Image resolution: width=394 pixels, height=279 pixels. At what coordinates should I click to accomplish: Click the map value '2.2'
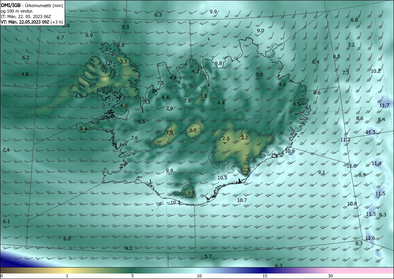coord(244,137)
